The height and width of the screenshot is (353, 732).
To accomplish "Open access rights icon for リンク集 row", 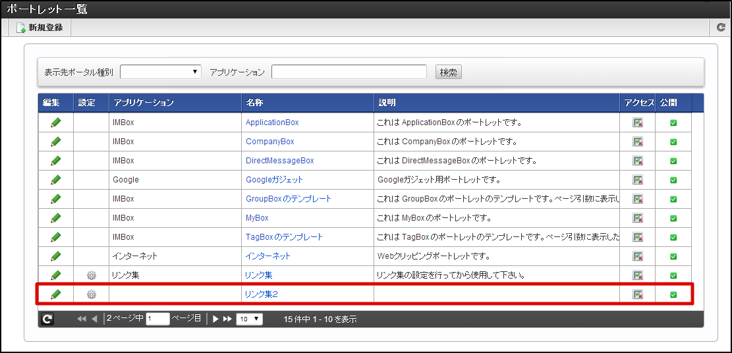I will pos(638,275).
